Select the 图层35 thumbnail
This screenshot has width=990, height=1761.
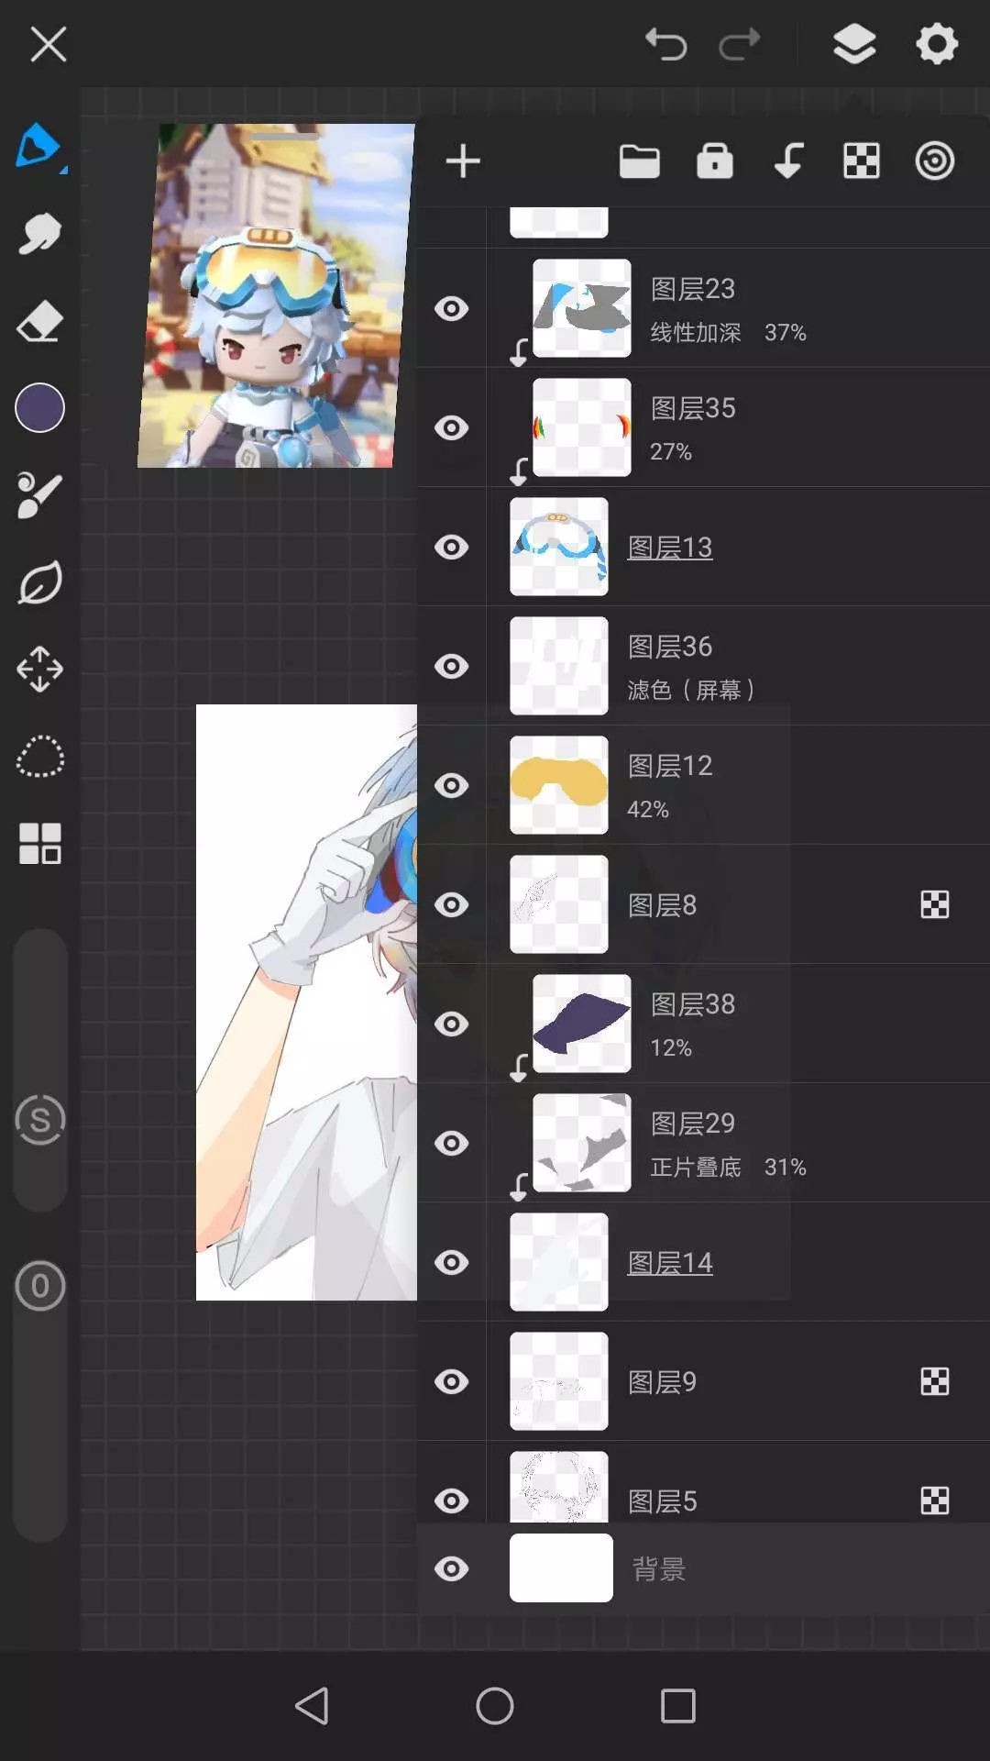(x=582, y=427)
